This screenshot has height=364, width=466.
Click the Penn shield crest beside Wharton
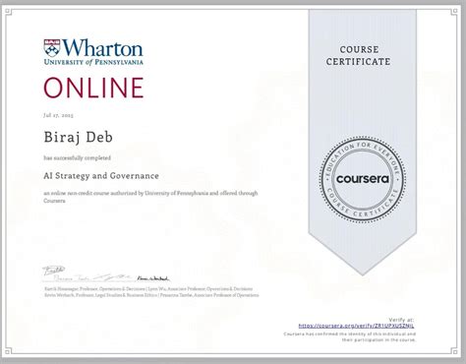[52, 48]
